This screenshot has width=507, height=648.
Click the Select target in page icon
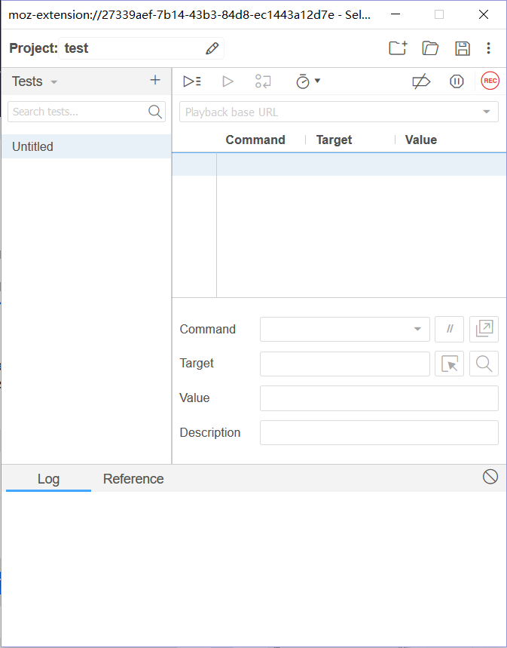coord(450,364)
